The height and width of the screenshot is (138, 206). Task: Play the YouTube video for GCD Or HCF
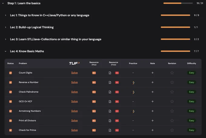click(117, 102)
